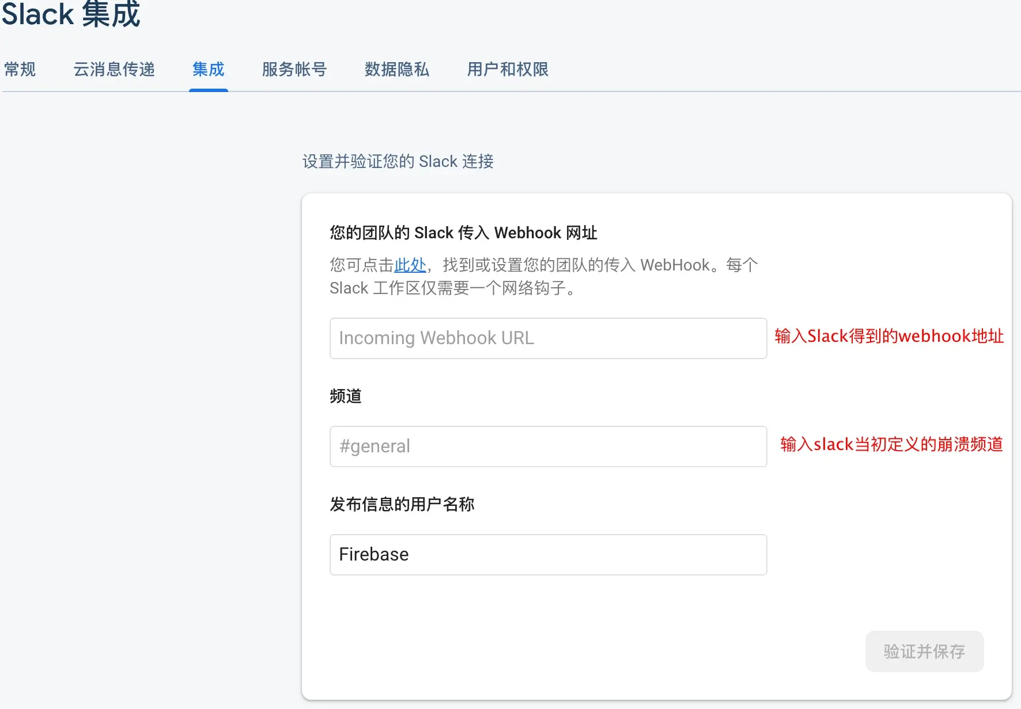Select the 集成 tab
Viewport: 1021px width, 709px height.
pos(209,70)
